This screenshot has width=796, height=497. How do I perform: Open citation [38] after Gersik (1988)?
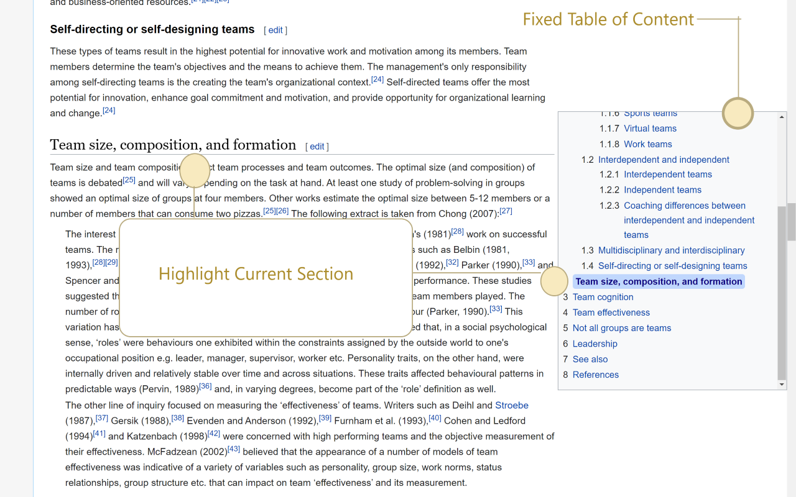pyautogui.click(x=178, y=418)
